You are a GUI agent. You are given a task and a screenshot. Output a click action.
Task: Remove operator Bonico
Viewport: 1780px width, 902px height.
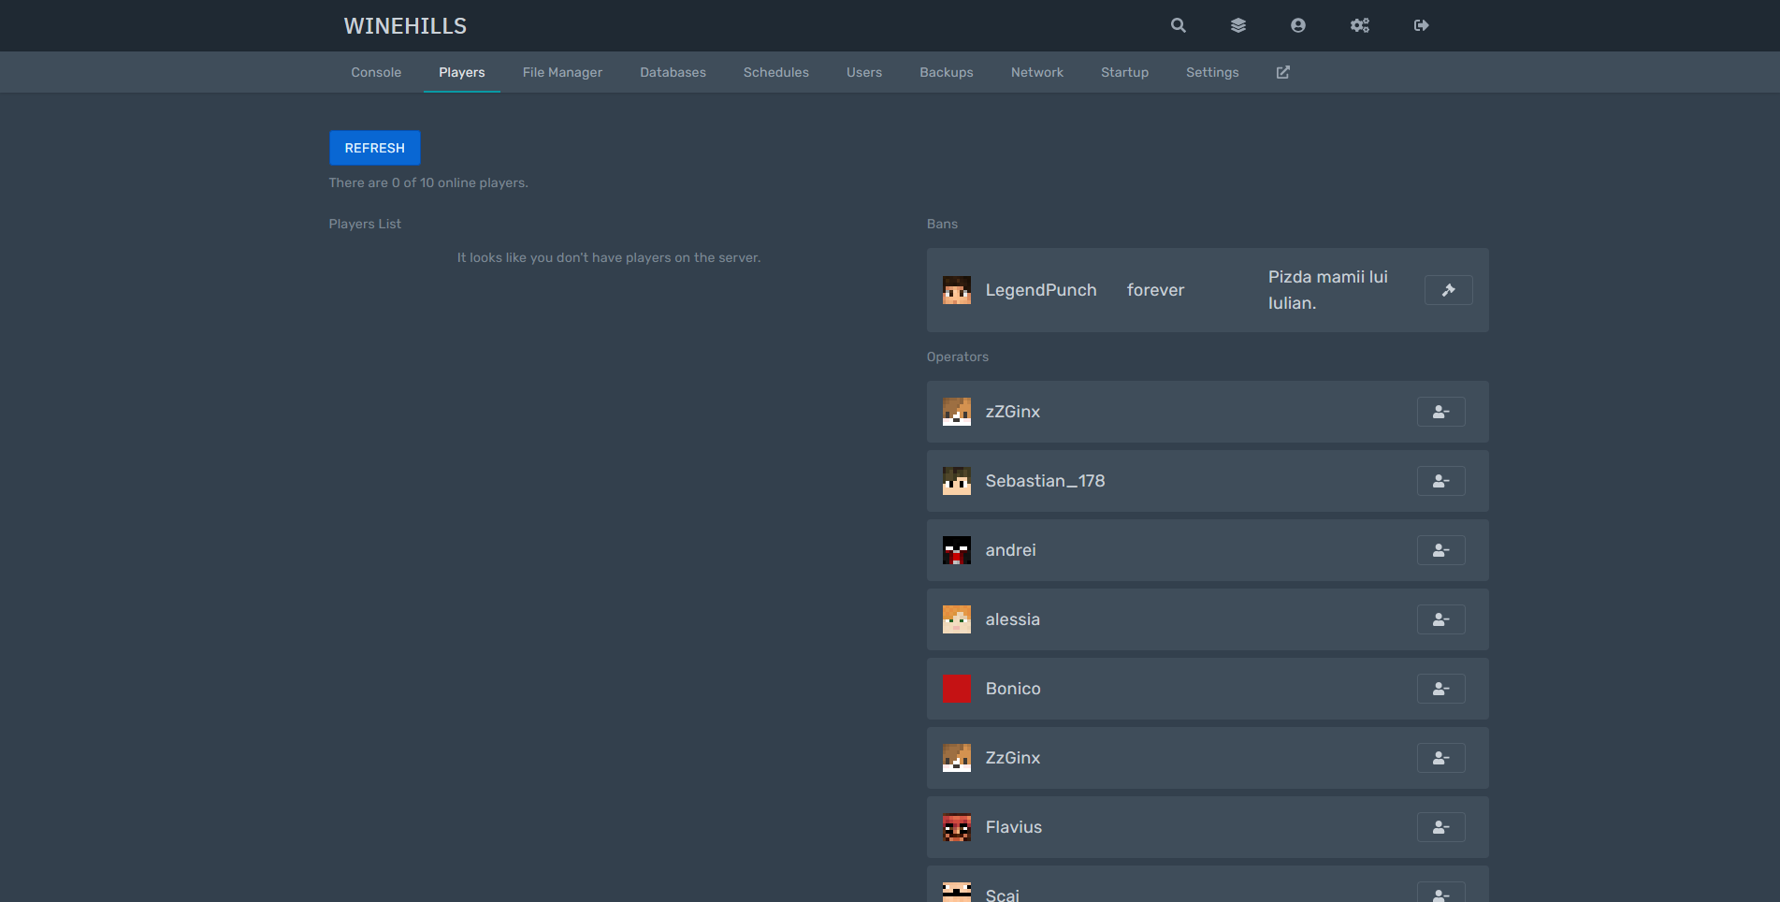click(x=1440, y=689)
